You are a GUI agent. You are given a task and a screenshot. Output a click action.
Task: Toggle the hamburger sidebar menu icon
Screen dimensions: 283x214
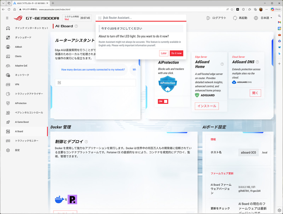point(7,18)
